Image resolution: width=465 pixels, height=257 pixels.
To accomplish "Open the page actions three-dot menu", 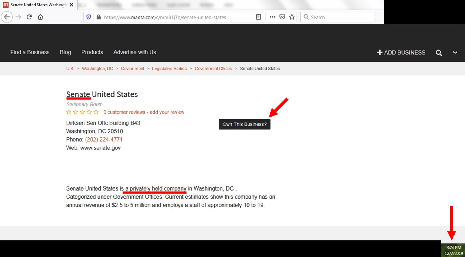I will (x=272, y=17).
